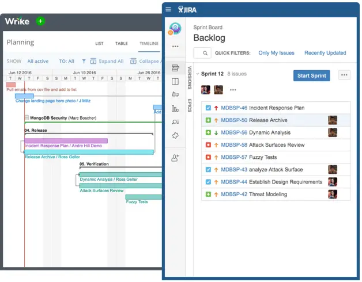Click the Collapse All icon in Wrike toolbar

133,61
